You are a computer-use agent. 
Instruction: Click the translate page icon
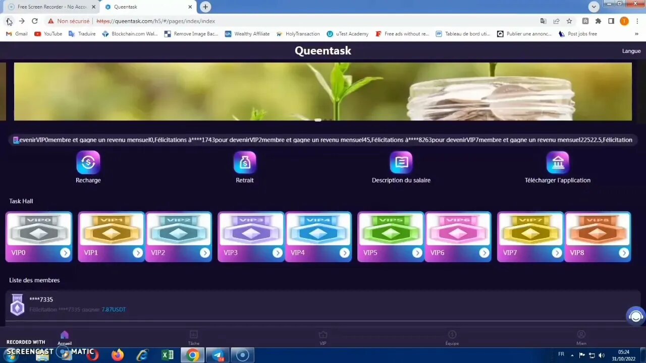(x=543, y=21)
